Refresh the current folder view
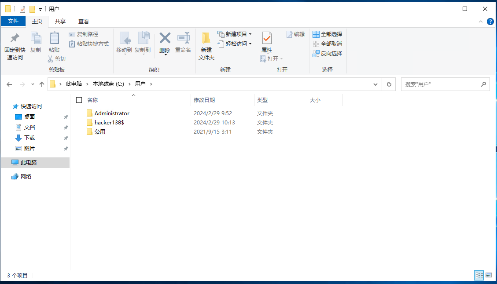 pyautogui.click(x=389, y=84)
